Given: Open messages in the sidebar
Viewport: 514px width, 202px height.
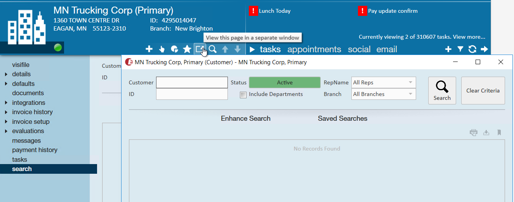Looking at the screenshot, I should [26, 140].
